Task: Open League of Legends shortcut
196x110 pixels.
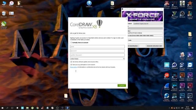Action: pos(190,15)
